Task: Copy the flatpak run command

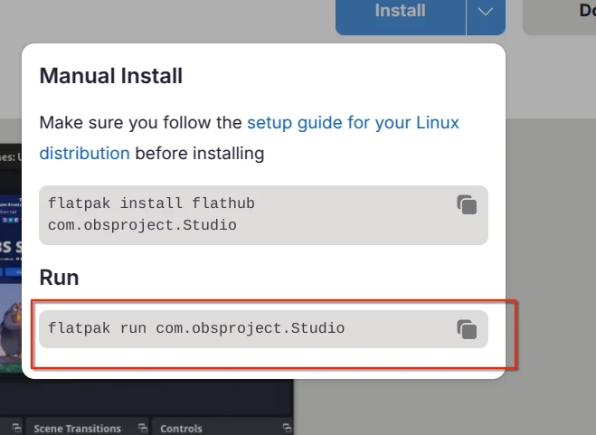Action: pos(467,329)
